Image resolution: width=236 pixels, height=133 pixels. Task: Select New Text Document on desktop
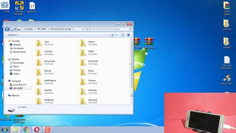click(227, 62)
